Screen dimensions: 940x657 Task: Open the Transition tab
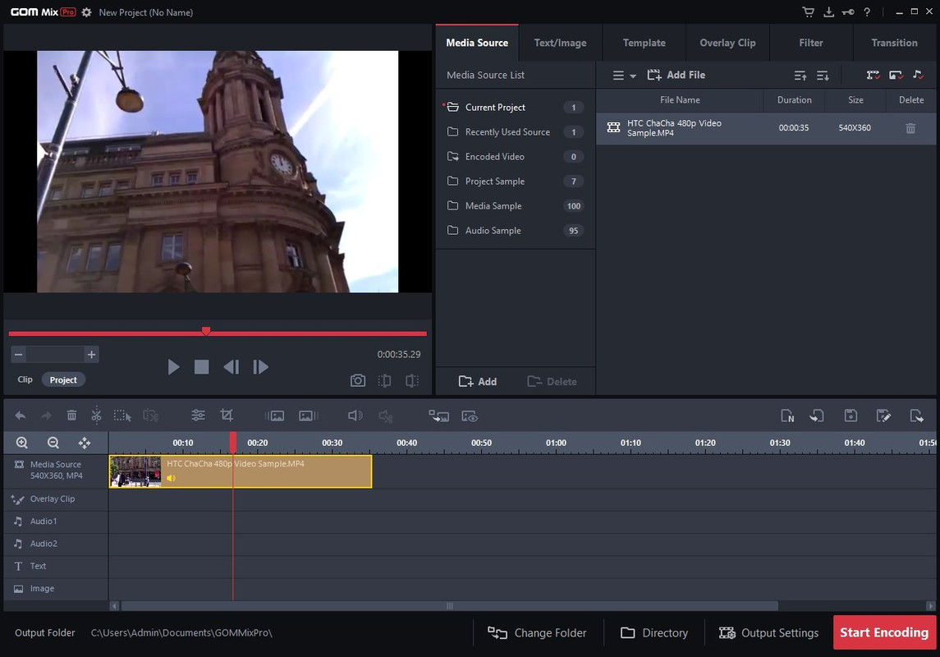click(x=894, y=43)
